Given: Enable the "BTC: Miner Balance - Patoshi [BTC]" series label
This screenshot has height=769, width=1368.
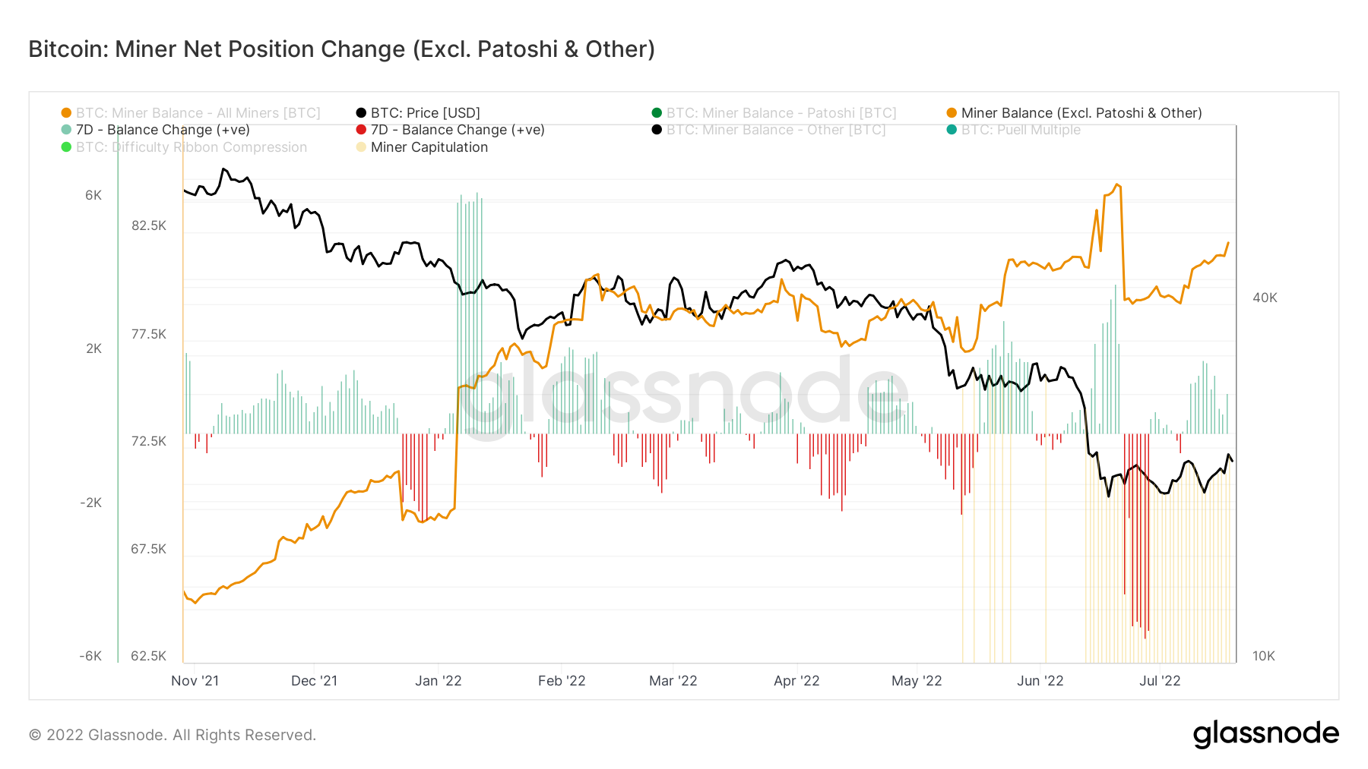Looking at the screenshot, I should [x=781, y=113].
